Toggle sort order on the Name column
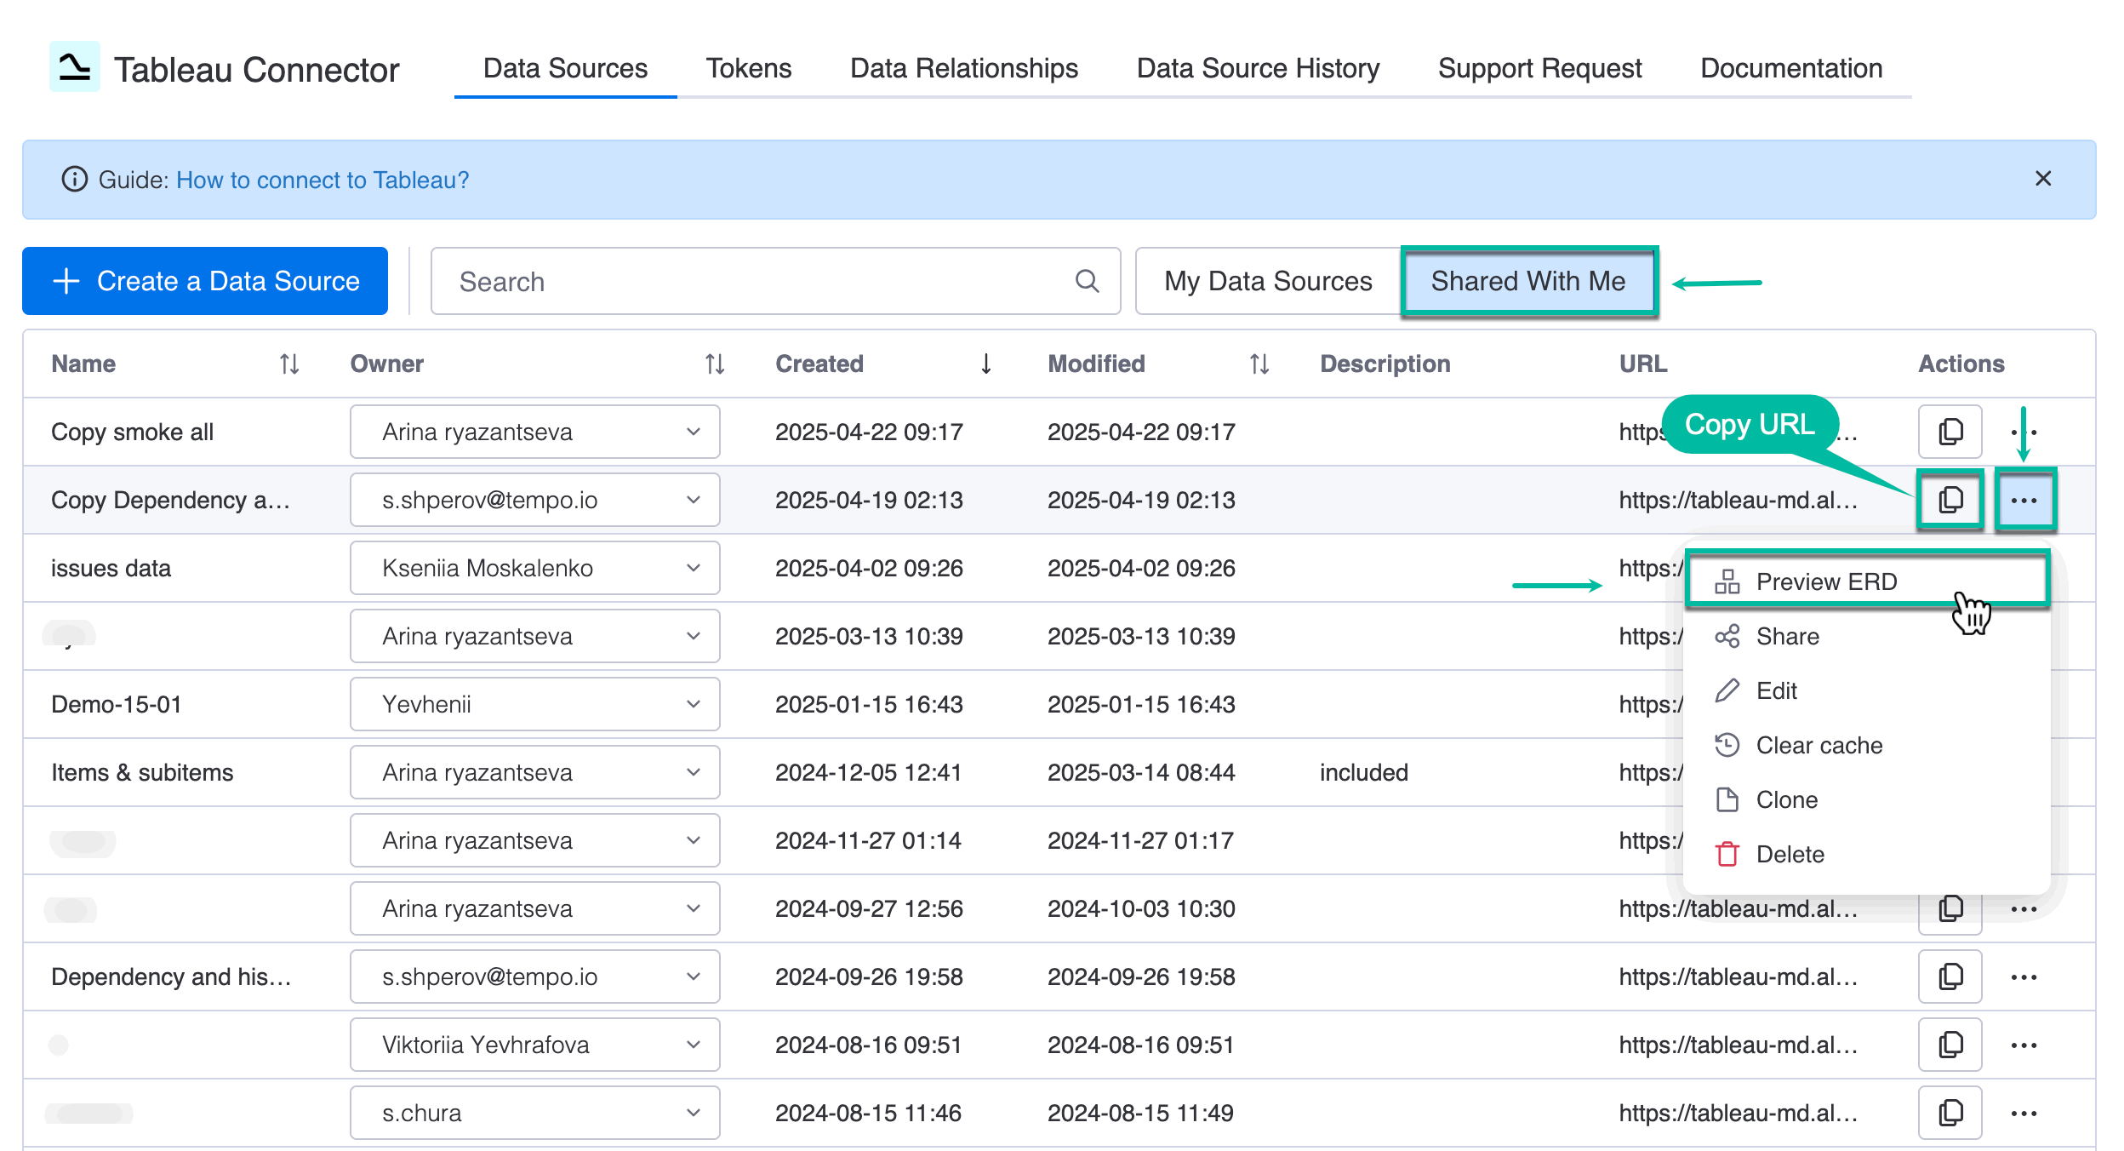 [288, 364]
